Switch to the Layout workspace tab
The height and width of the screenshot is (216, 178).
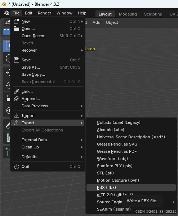[105, 14]
